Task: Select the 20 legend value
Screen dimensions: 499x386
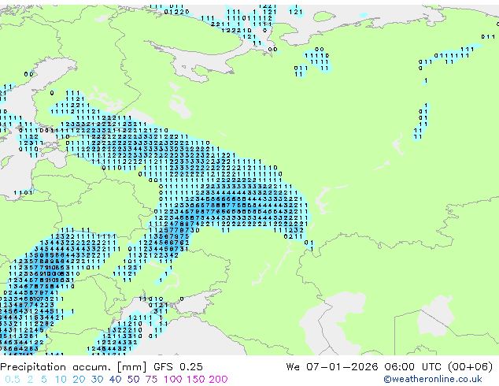Action: pyautogui.click(x=79, y=380)
